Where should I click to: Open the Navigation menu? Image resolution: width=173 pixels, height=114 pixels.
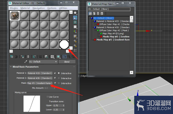click(39, 8)
